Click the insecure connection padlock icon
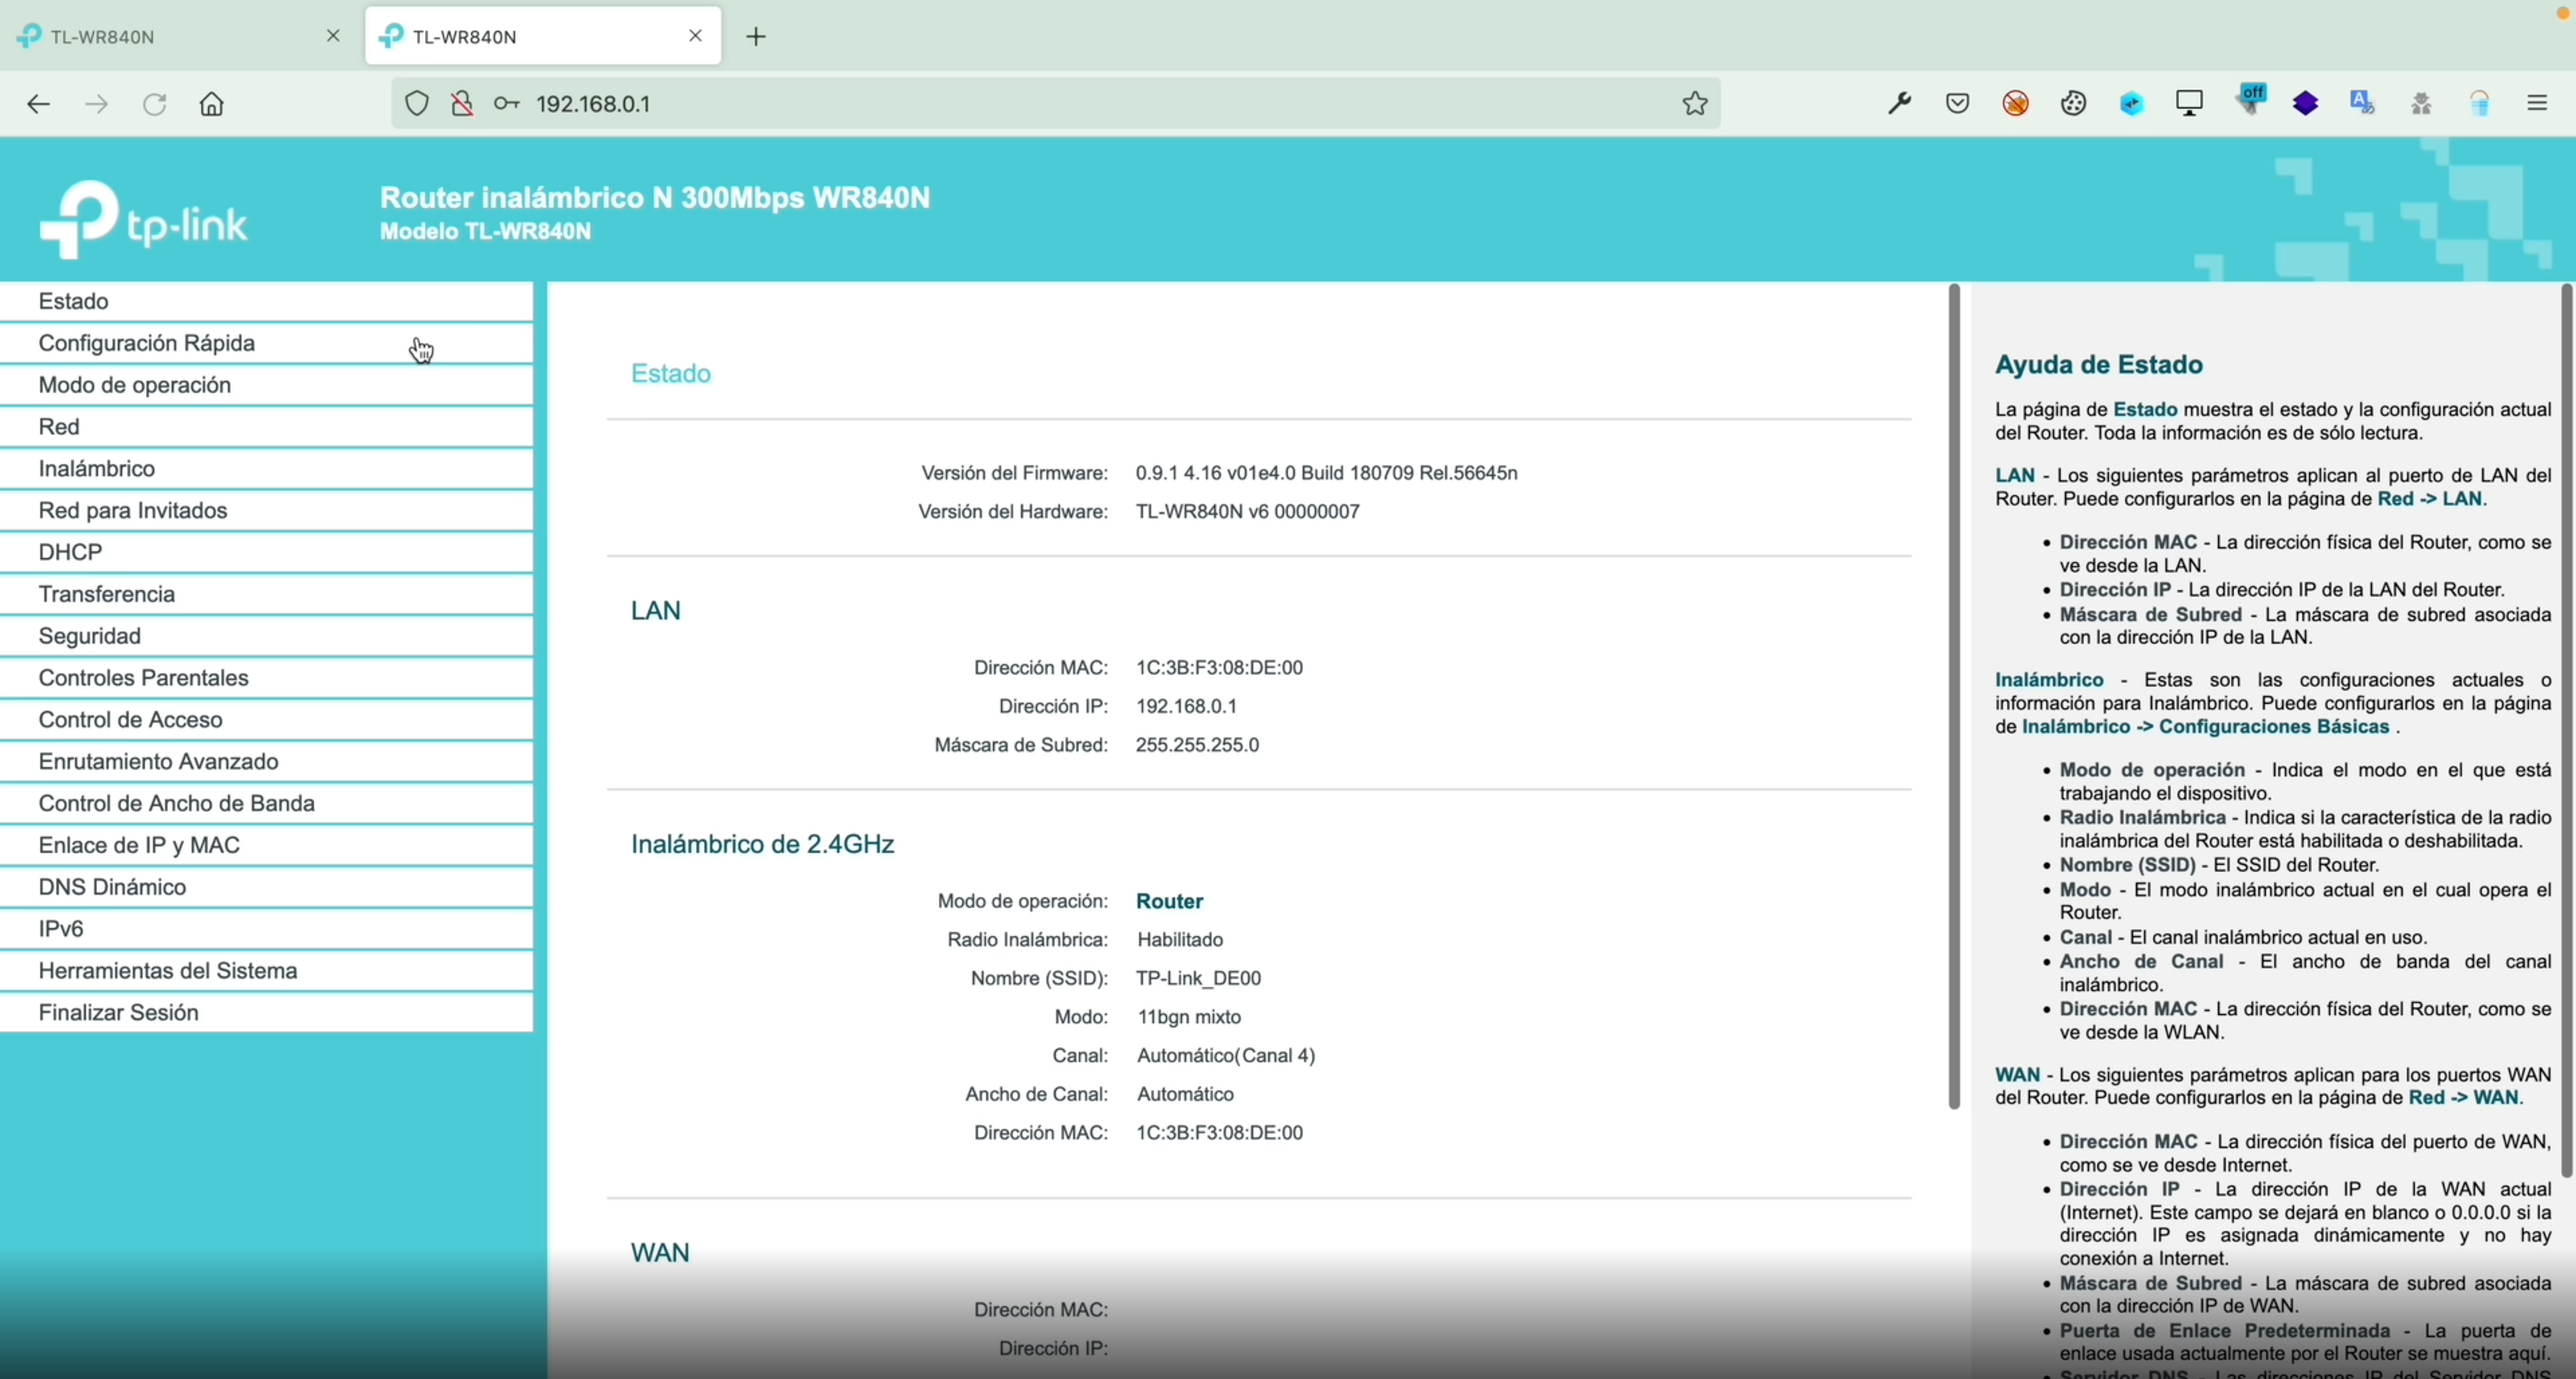This screenshot has width=2576, height=1379. (x=461, y=104)
